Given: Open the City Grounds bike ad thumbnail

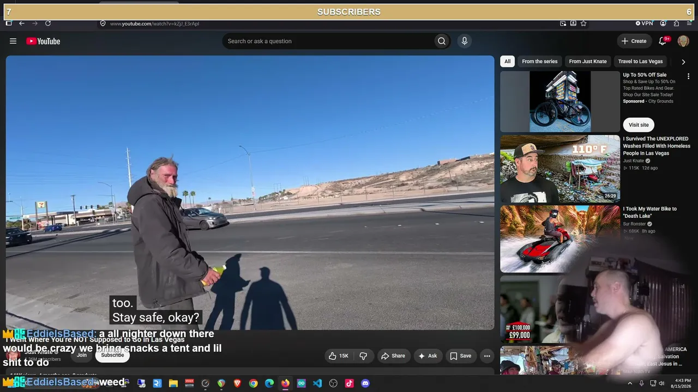Looking at the screenshot, I should click(x=560, y=101).
